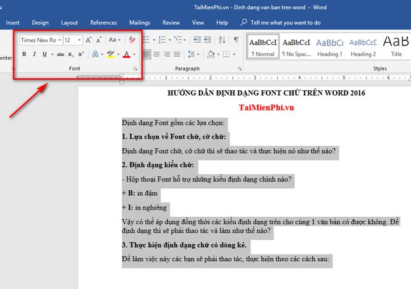Screen dimensions: 411x289
Task: Click Decrease Font Size icon
Action: click(x=98, y=40)
